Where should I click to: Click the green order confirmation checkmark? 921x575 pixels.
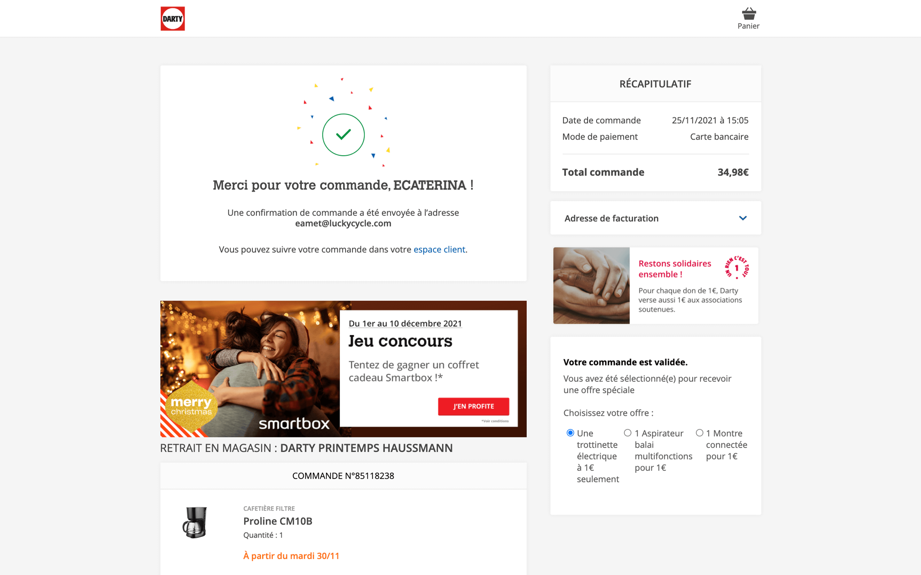[343, 135]
